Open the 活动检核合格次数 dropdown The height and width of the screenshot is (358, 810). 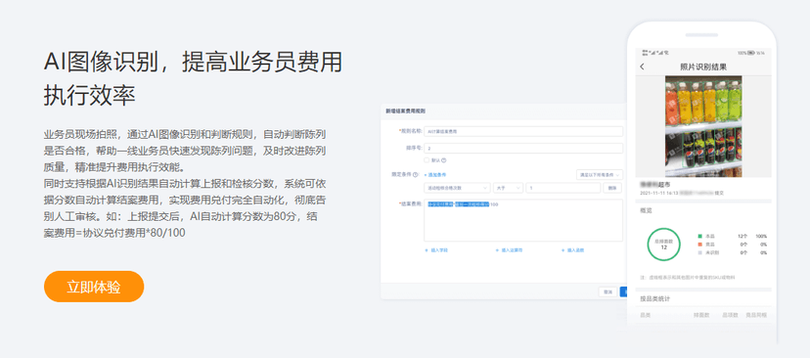click(x=457, y=188)
